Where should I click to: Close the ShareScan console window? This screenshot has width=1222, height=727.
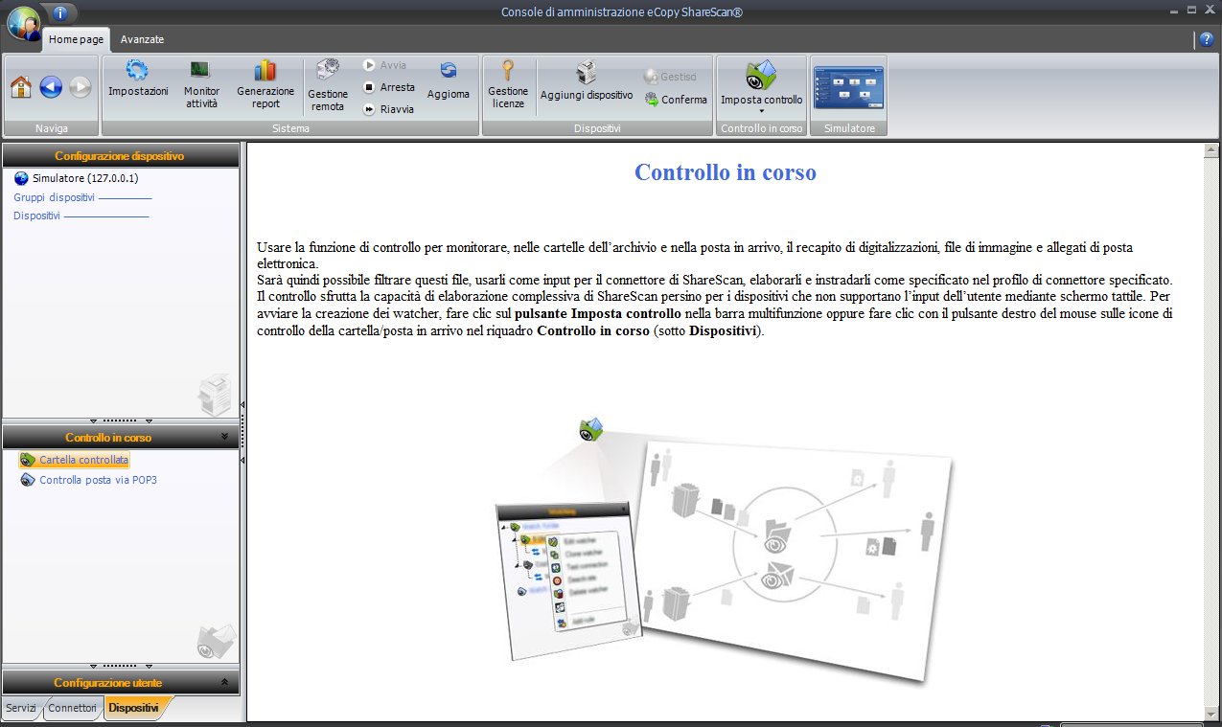click(x=1210, y=10)
